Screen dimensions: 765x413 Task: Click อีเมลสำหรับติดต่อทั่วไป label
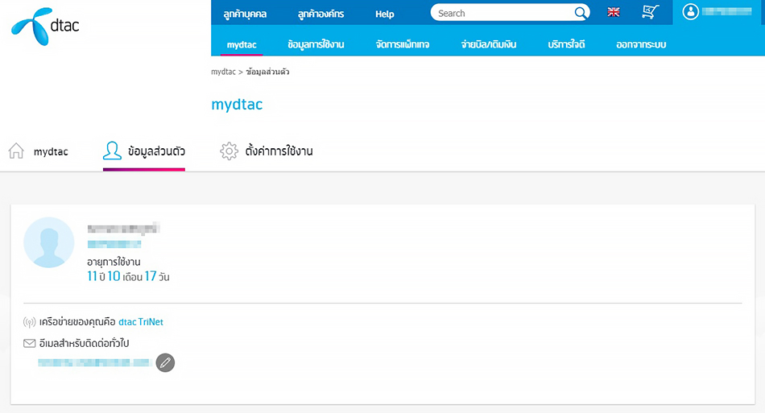tap(84, 343)
